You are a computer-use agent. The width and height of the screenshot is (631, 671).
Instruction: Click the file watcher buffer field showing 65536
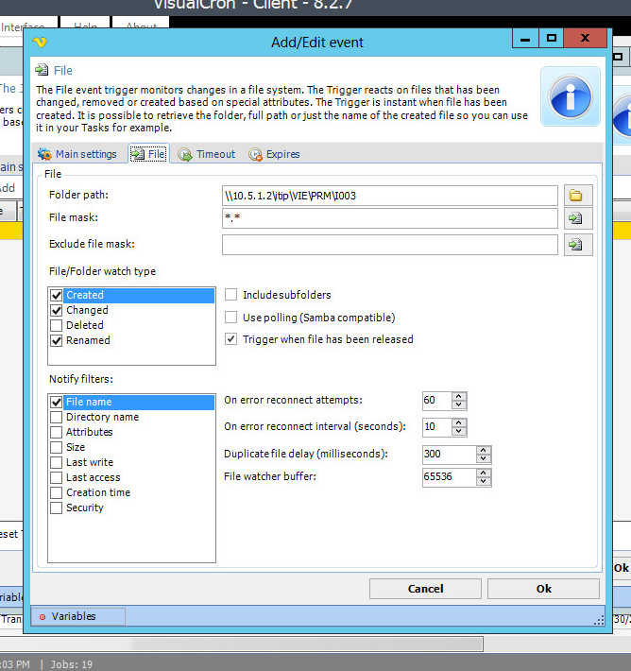(x=449, y=477)
